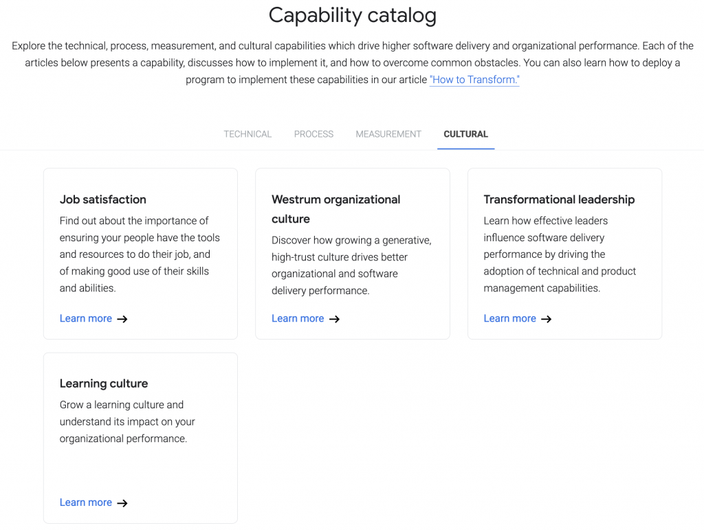Viewport: 704px width, 530px height.
Task: Click arrow icon in Westrum organizational culture card
Action: pyautogui.click(x=334, y=319)
